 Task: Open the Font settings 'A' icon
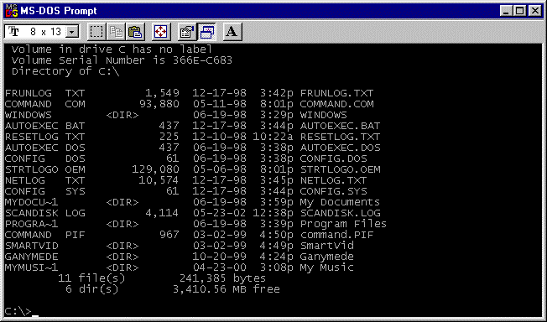[232, 32]
